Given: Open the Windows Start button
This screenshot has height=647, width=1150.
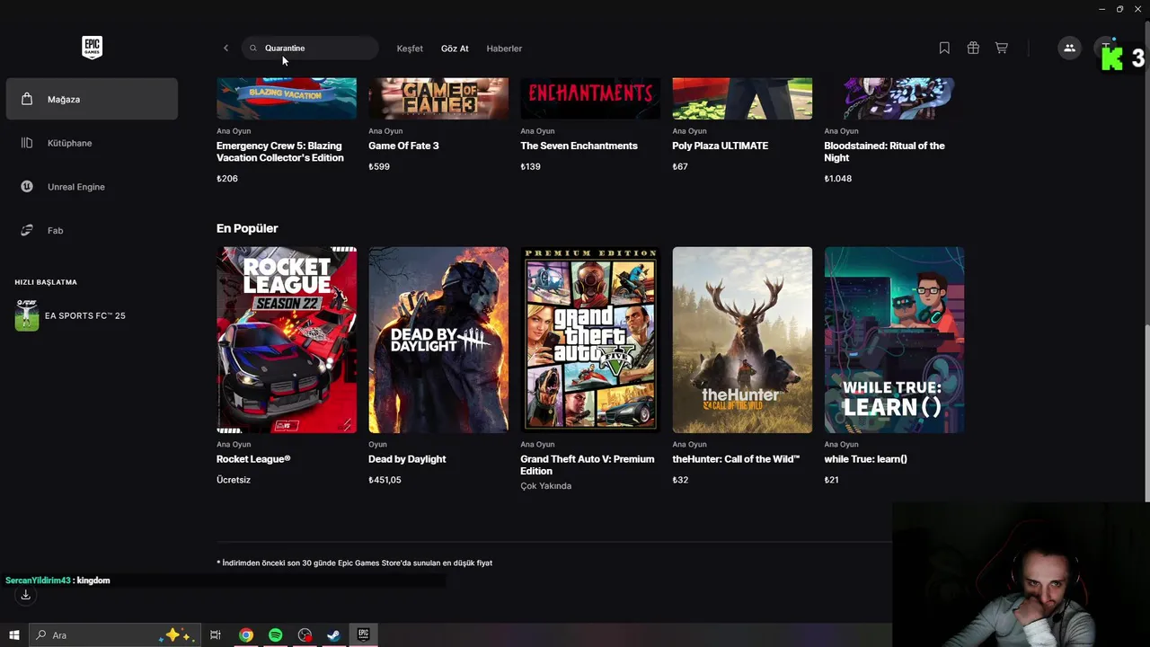Looking at the screenshot, I should [14, 635].
